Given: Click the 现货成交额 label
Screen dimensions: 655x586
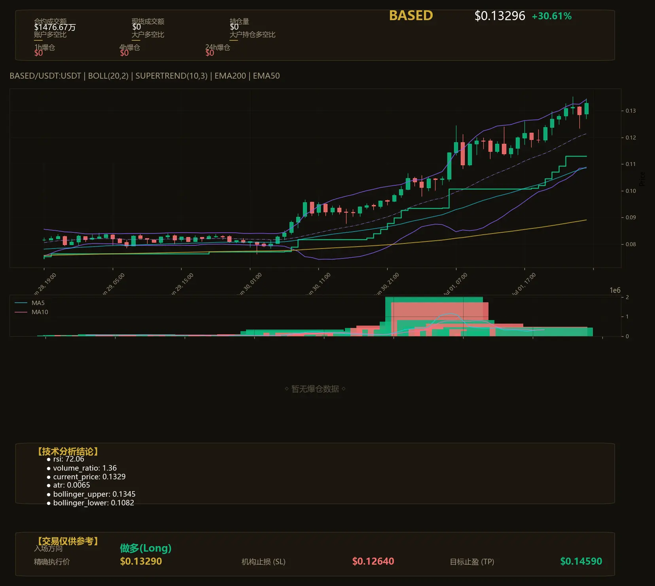Looking at the screenshot, I should pos(148,21).
